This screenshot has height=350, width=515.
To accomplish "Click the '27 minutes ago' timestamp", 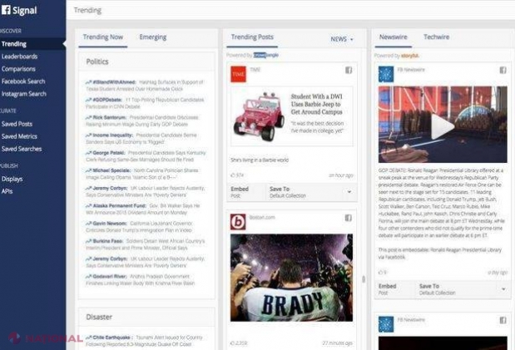I will click(x=337, y=343).
